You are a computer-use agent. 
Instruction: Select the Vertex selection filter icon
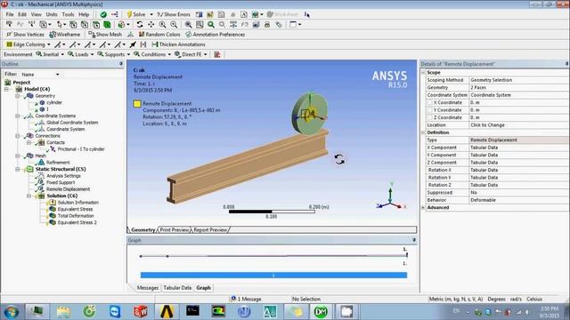73,24
